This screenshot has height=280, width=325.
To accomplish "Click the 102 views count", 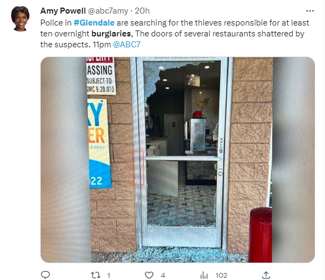I will click(x=221, y=276).
